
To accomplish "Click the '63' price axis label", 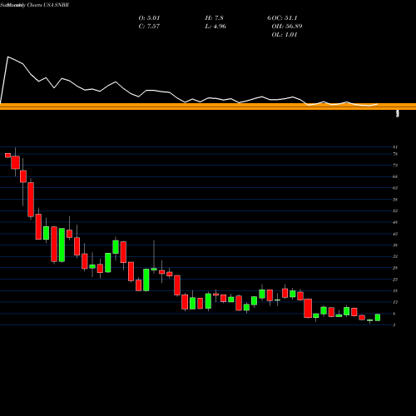I will click(395, 188).
